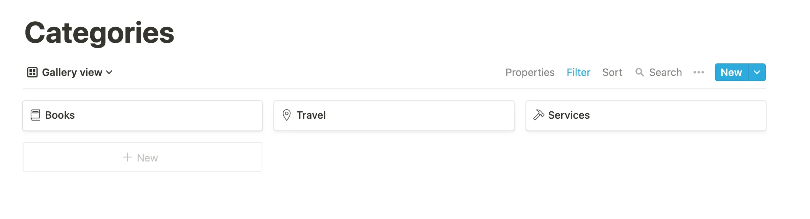Click the blue New button

tap(732, 72)
